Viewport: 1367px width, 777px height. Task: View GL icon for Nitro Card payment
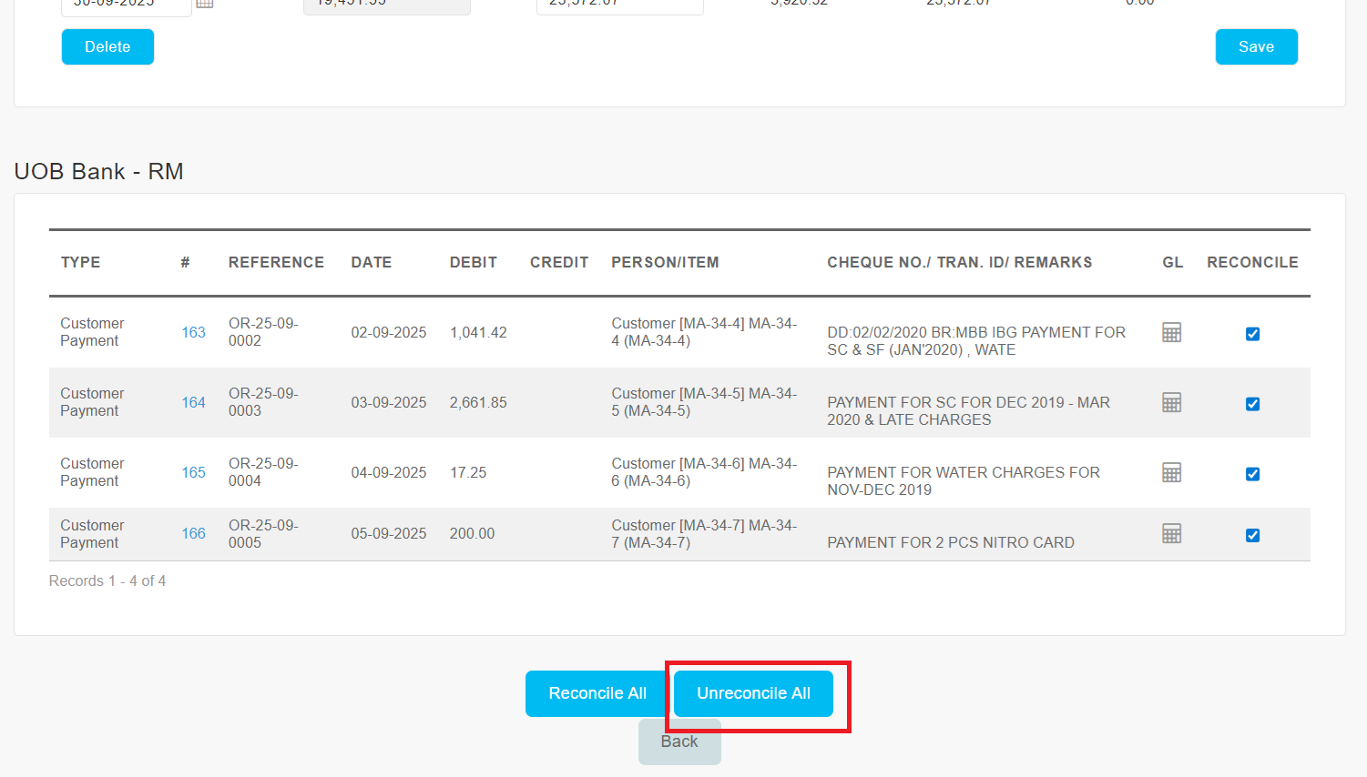click(1171, 534)
